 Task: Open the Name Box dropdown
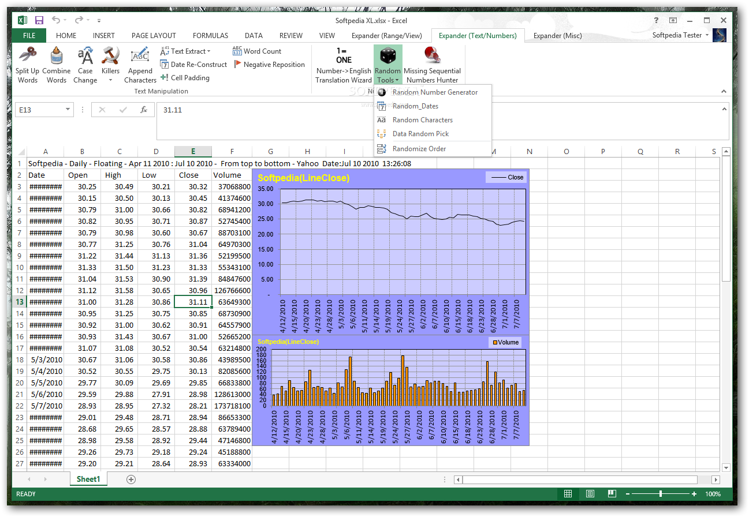(68, 110)
